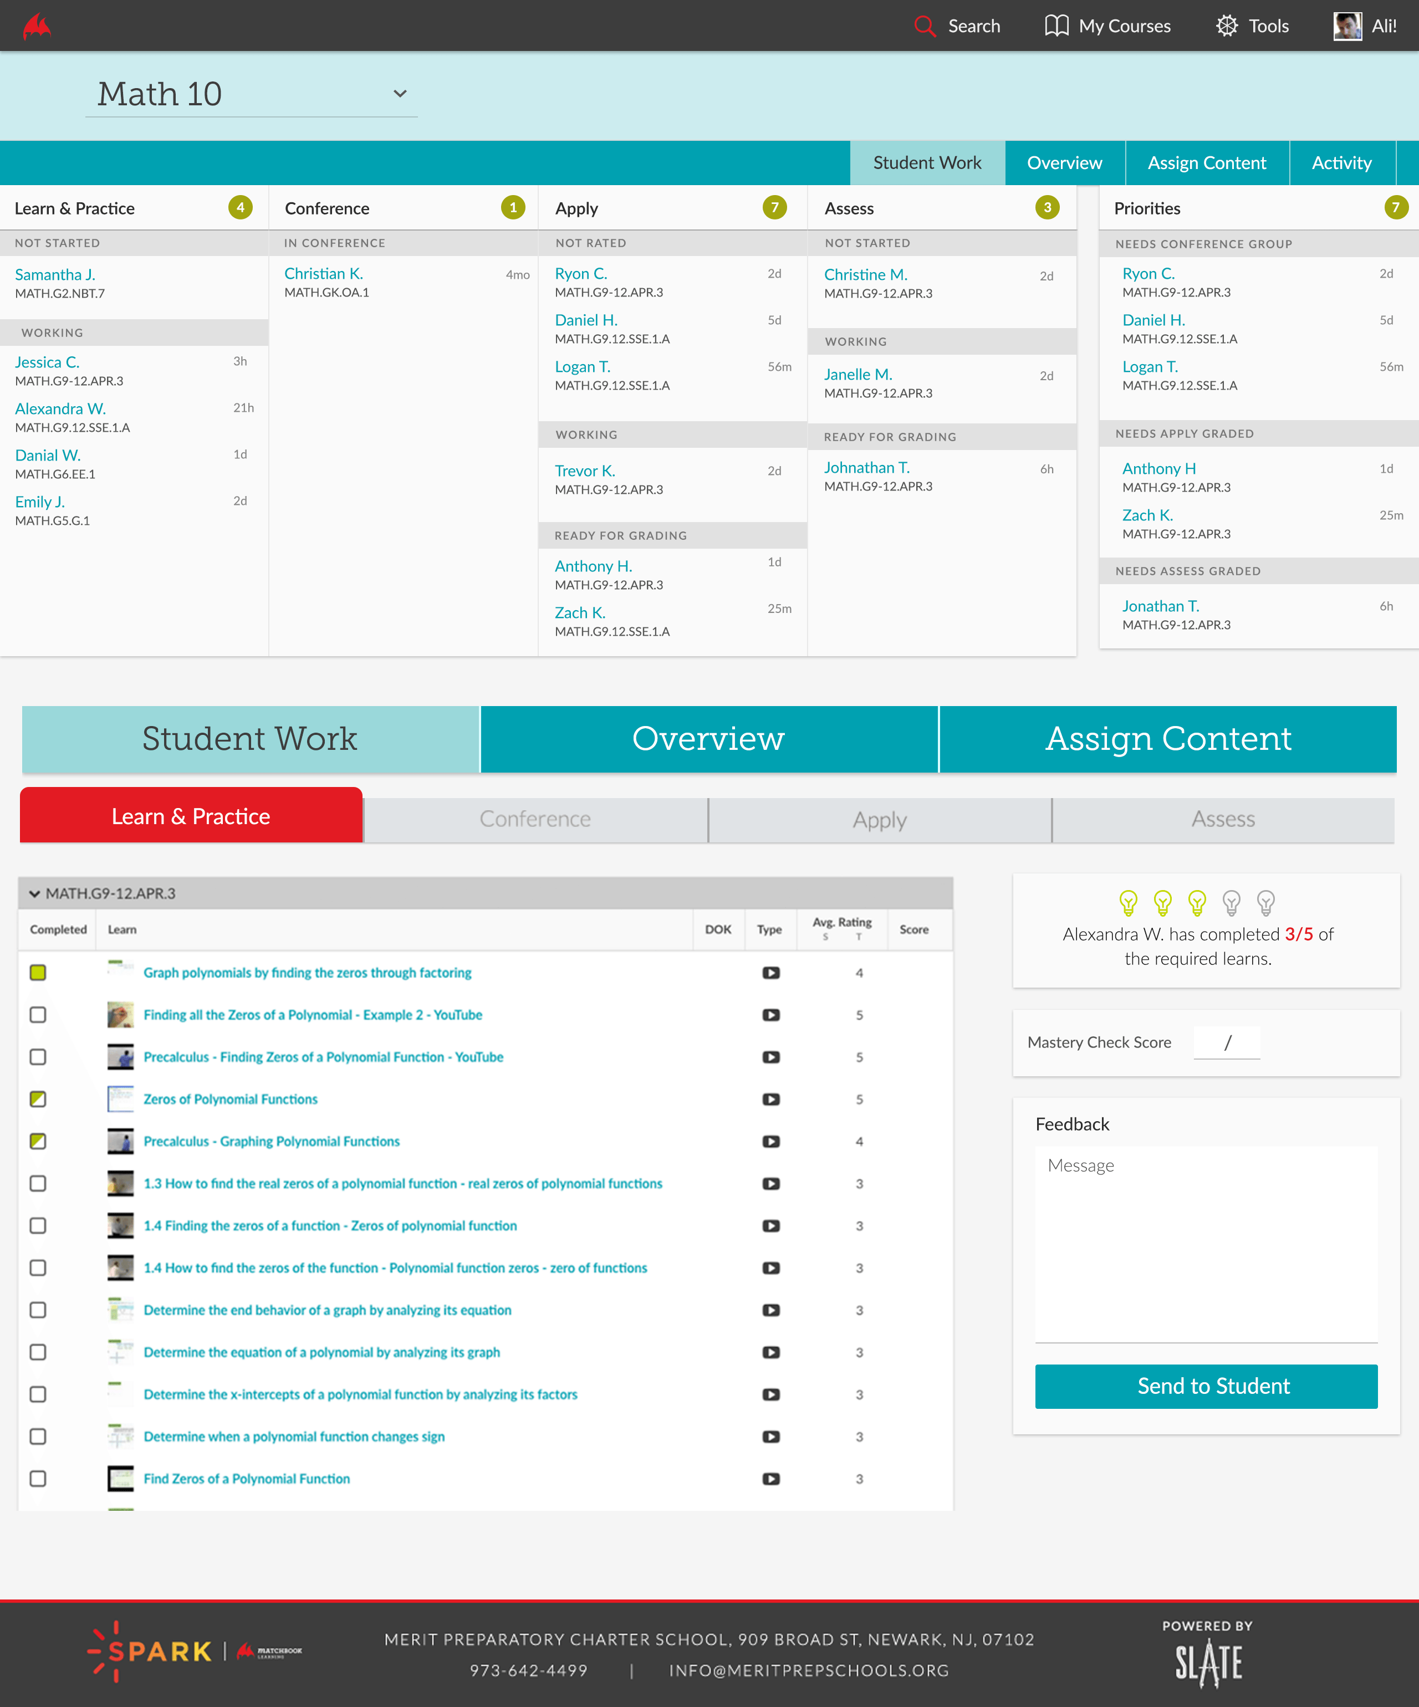1419x1707 pixels.
Task: Click video icon for Determine when polynomial changes sign
Action: (771, 1437)
